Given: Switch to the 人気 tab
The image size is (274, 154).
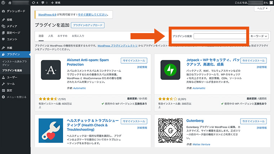Looking at the screenshot, I should click(50, 36).
